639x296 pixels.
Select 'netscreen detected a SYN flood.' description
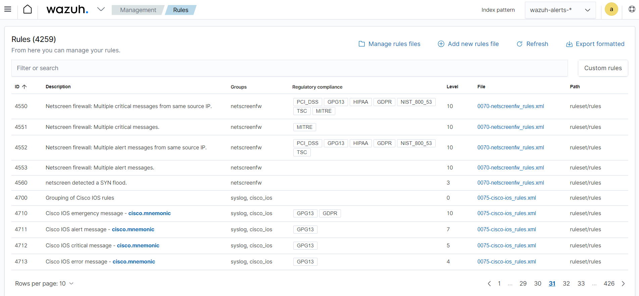coord(86,183)
